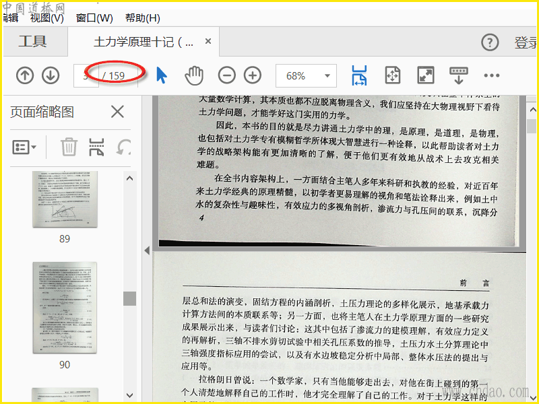Screen dimensions: 539x404
Task: Fit one full page to window
Action: pyautogui.click(x=393, y=75)
